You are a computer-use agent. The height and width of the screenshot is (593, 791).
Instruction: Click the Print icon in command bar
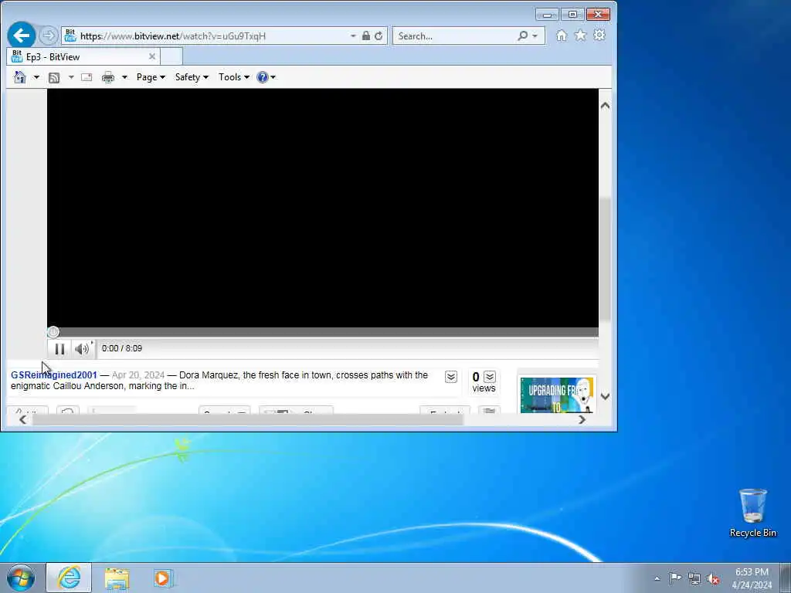click(x=108, y=77)
